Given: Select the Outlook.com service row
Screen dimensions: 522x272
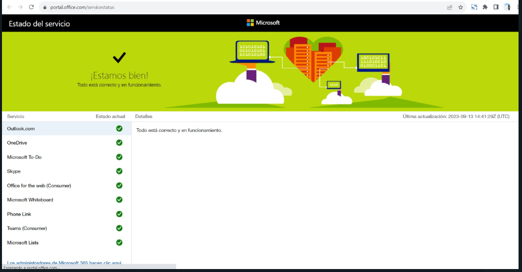Looking at the screenshot, I should [x=67, y=128].
